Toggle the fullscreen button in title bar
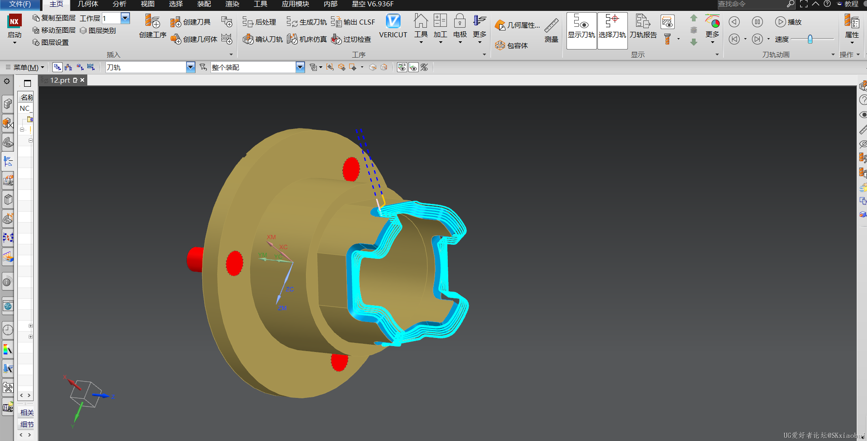Screen dimensions: 867x441 pos(804,4)
